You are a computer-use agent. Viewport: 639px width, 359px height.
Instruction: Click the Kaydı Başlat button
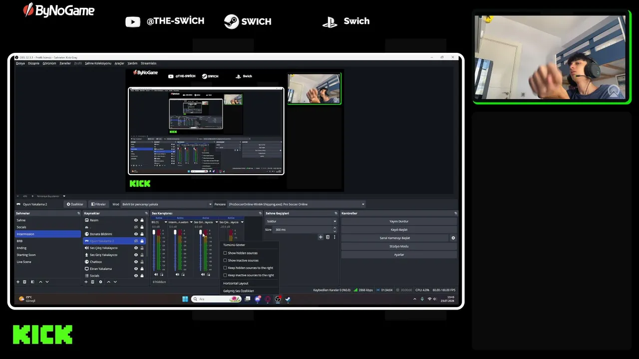pyautogui.click(x=399, y=230)
